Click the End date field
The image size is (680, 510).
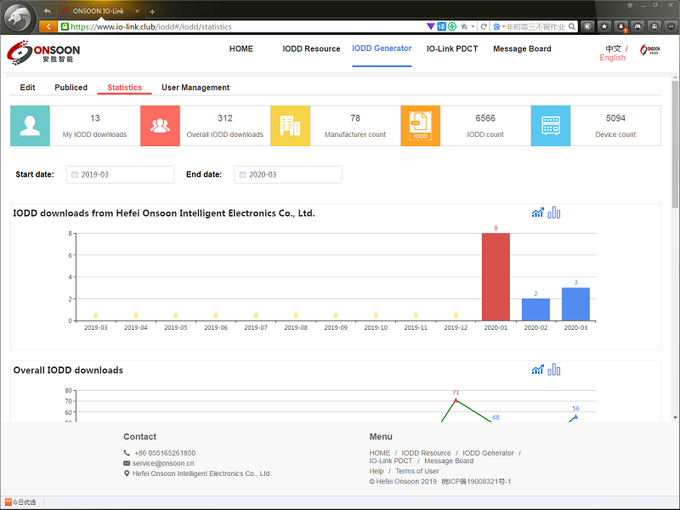coord(287,174)
